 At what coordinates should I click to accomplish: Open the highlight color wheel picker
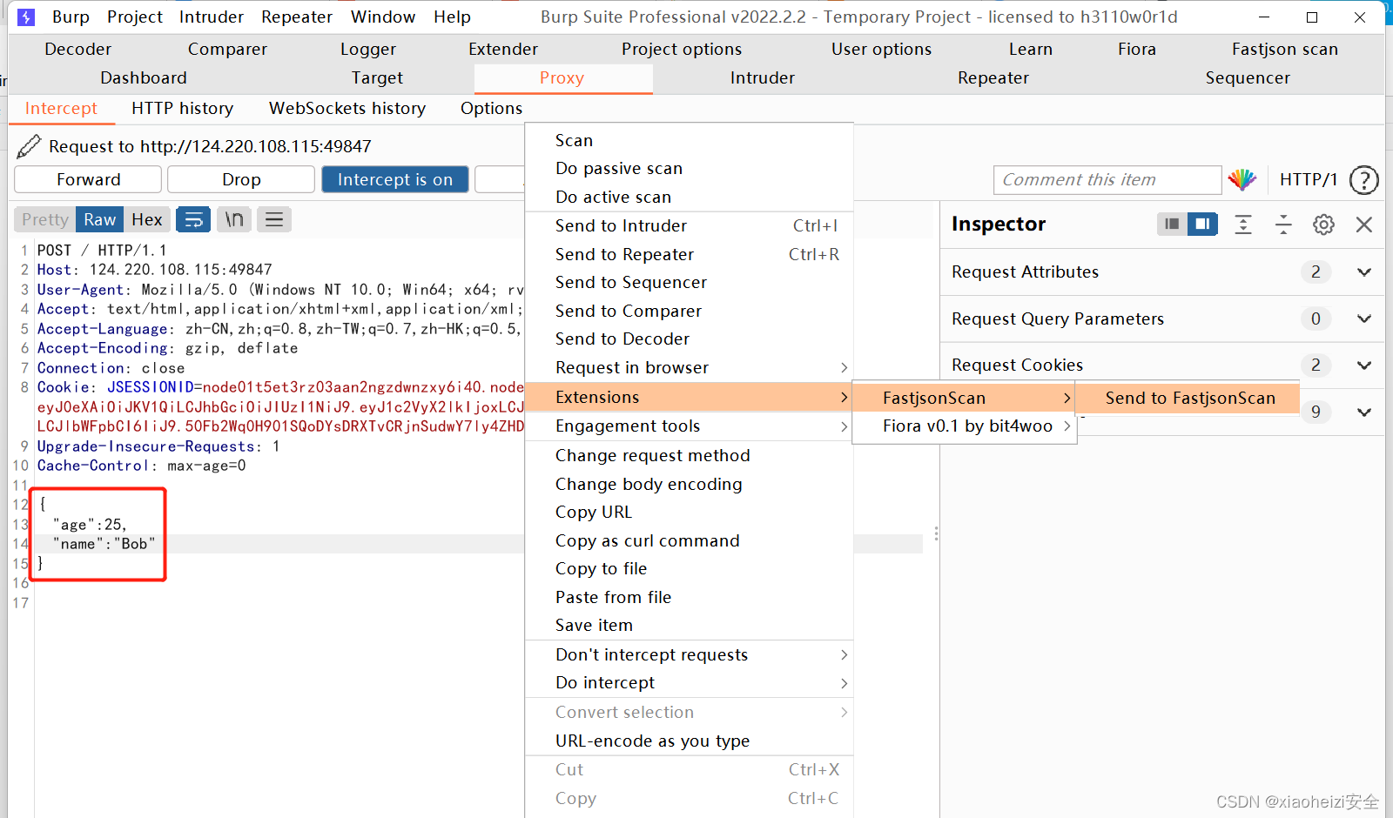coord(1242,179)
